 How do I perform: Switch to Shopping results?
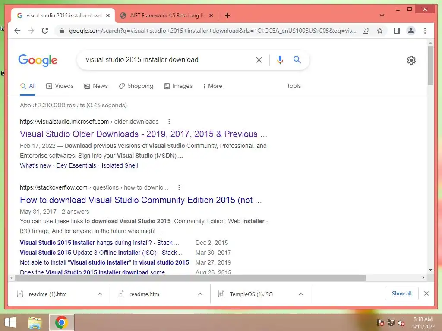click(136, 86)
